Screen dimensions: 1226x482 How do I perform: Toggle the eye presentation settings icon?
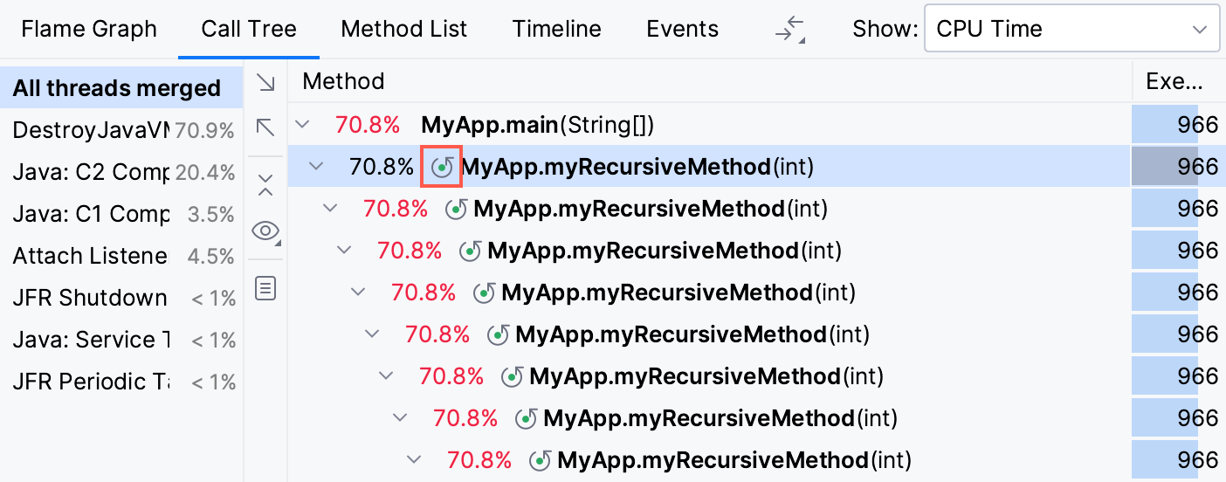[265, 231]
